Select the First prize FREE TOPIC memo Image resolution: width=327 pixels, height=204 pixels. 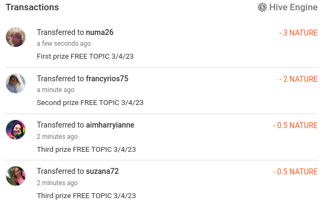[x=85, y=57]
